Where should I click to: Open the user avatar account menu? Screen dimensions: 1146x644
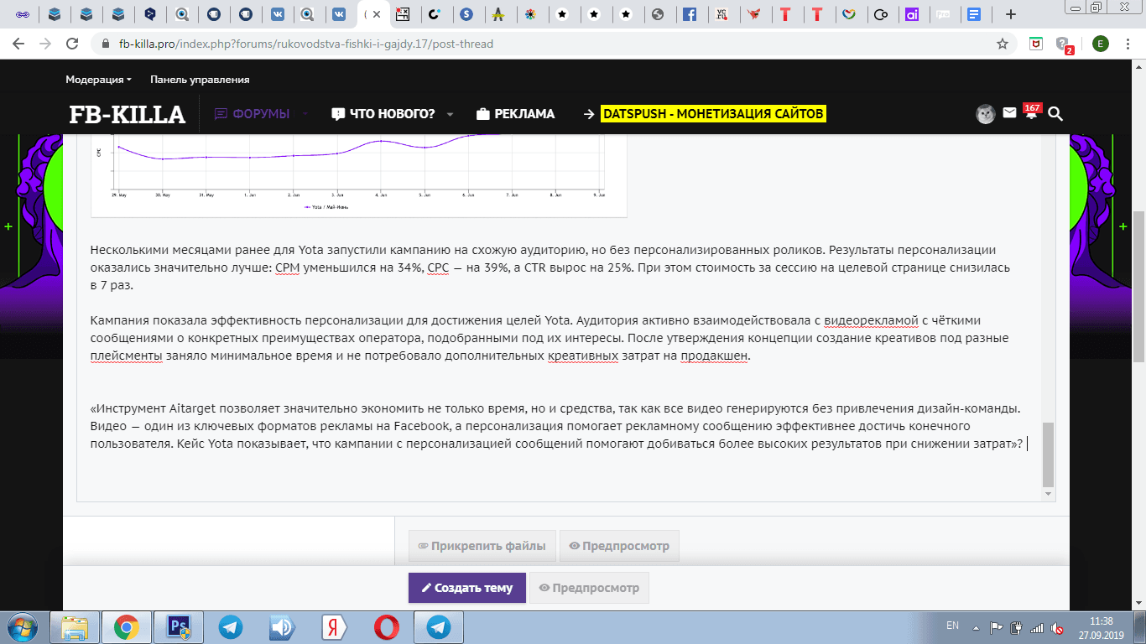[986, 114]
